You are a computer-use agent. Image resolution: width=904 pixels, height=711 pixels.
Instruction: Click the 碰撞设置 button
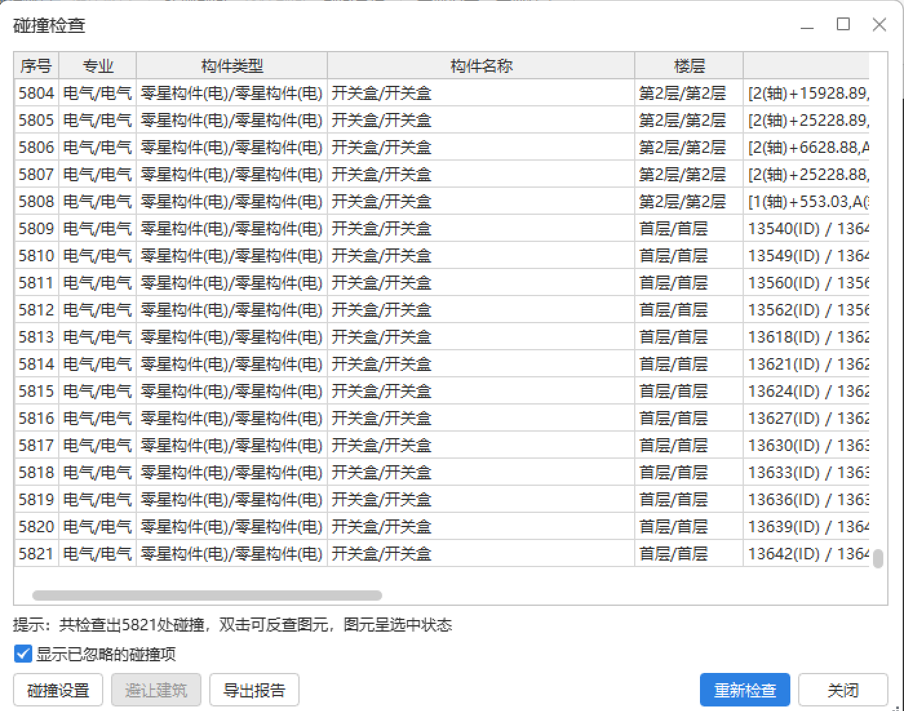click(x=58, y=690)
